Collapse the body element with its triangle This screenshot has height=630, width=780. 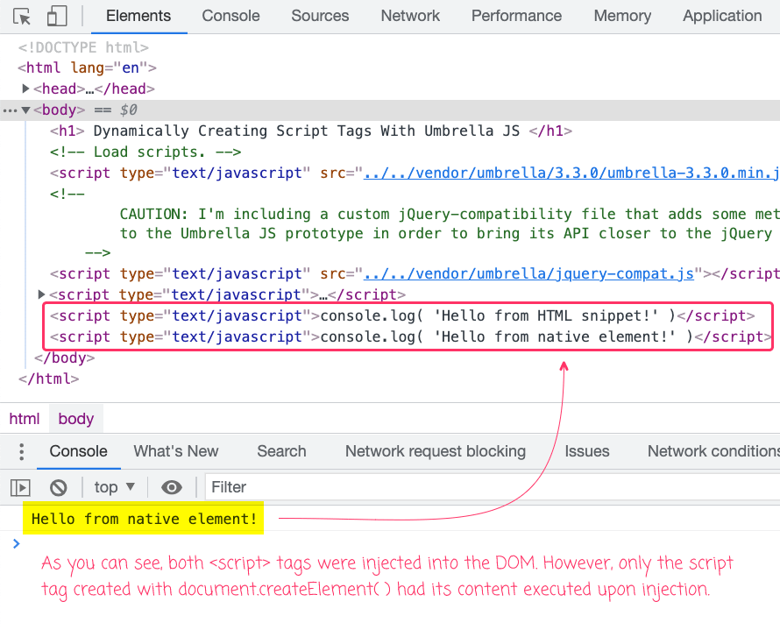[24, 110]
